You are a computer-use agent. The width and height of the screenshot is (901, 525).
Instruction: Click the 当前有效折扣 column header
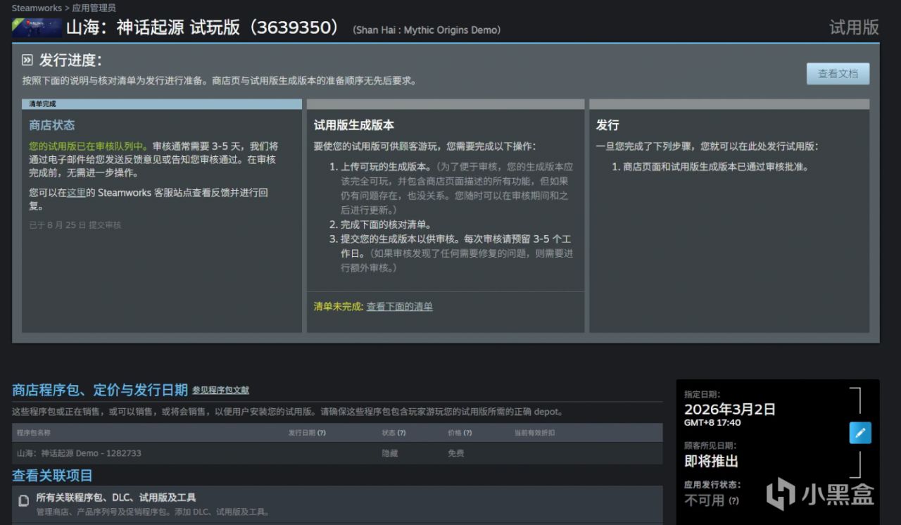(534, 433)
